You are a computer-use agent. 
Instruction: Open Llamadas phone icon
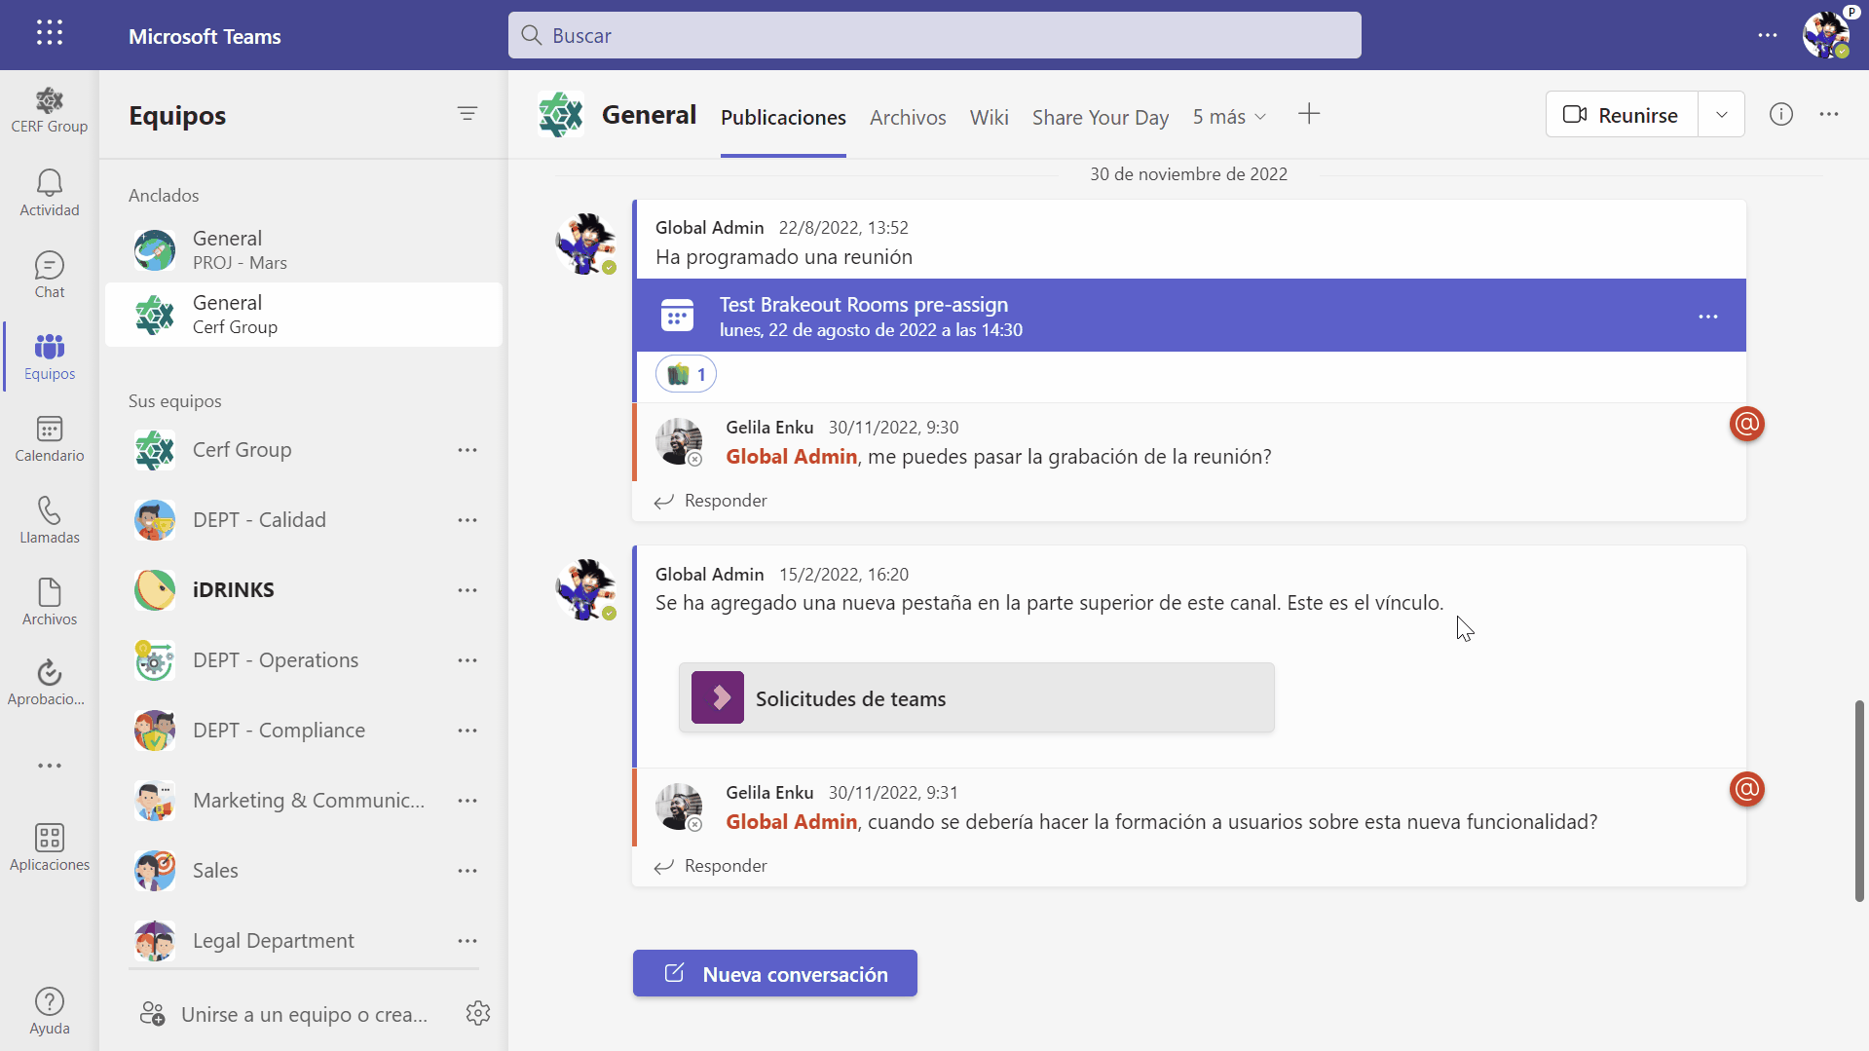pyautogui.click(x=50, y=520)
